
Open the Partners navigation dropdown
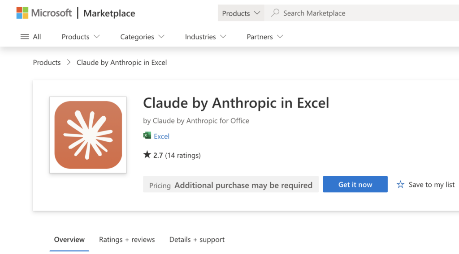coord(265,37)
